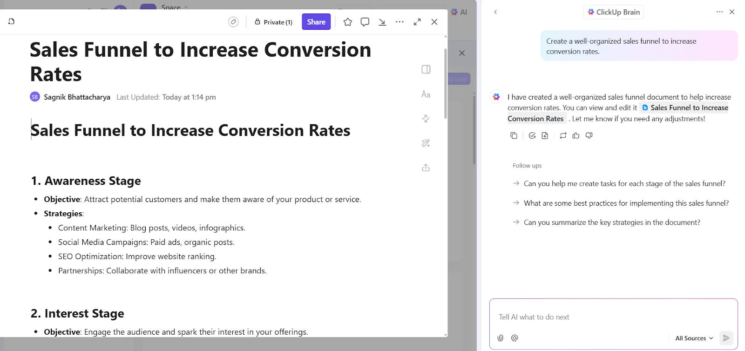Select ClickUp Brain header tab

(613, 12)
